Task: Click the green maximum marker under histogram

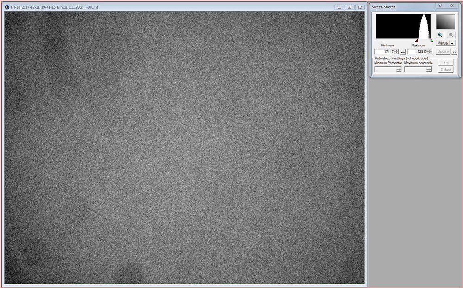Action: (432, 41)
